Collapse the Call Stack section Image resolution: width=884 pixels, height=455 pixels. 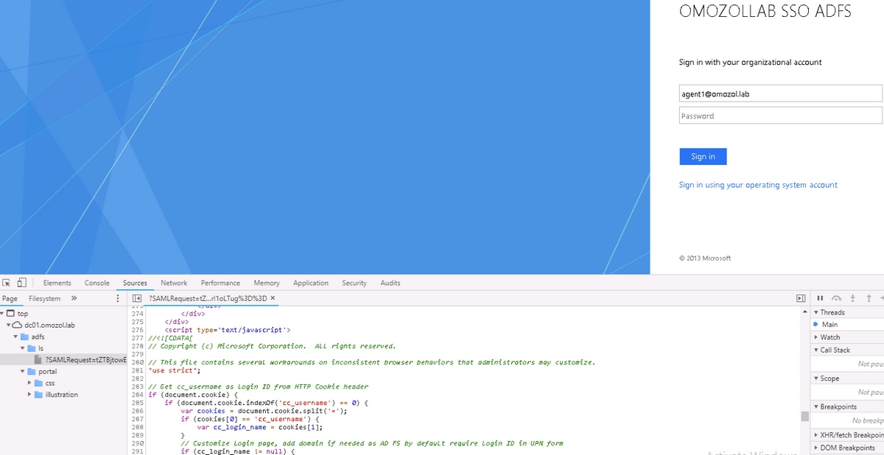point(816,350)
